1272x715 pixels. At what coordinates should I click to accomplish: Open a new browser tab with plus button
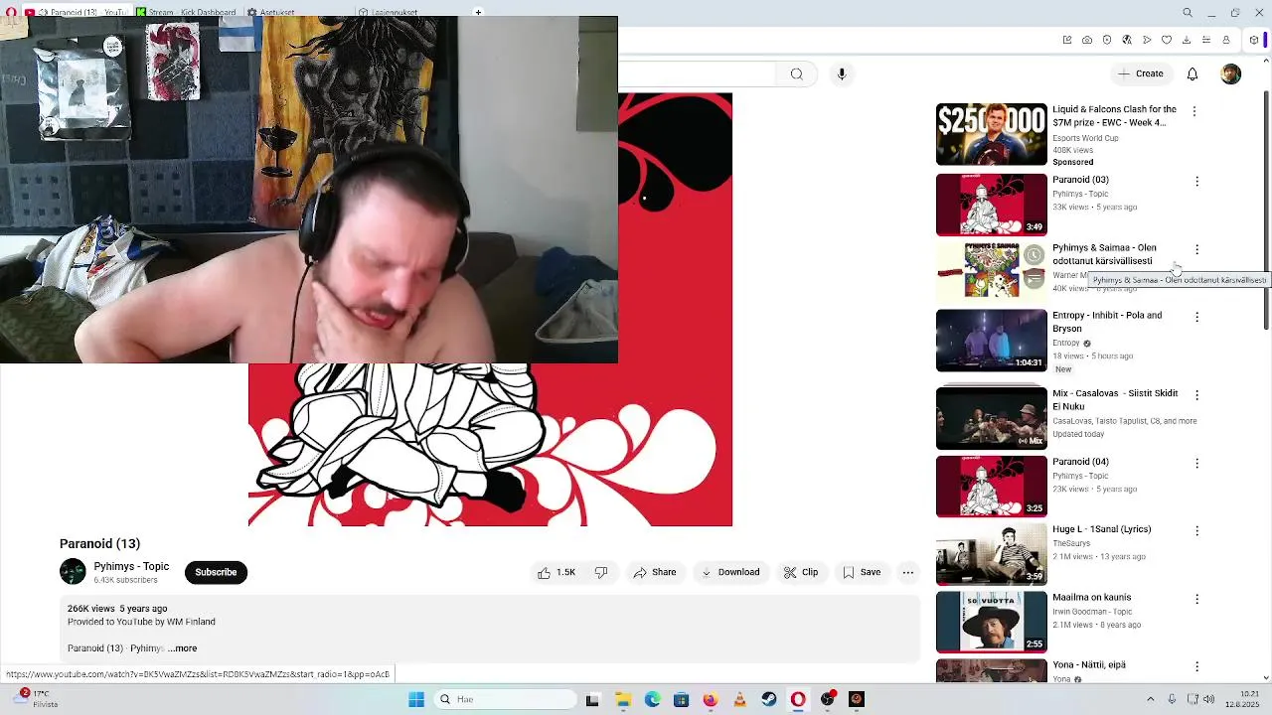click(478, 12)
